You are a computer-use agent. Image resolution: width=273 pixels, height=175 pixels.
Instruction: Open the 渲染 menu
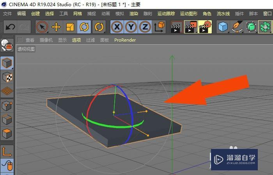134,14
